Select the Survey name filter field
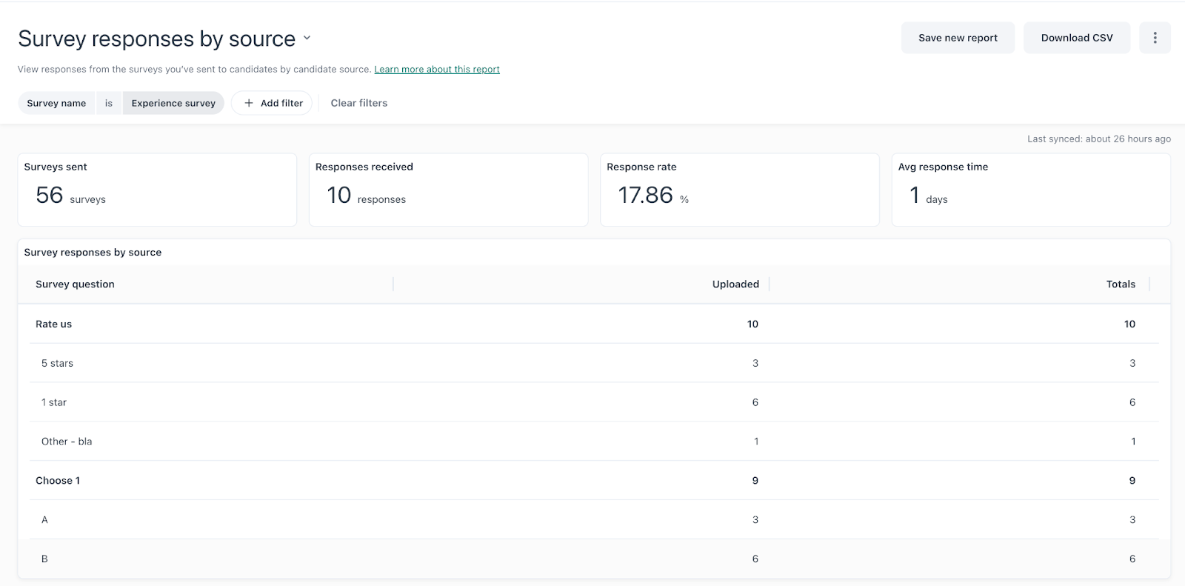1185x586 pixels. 56,103
